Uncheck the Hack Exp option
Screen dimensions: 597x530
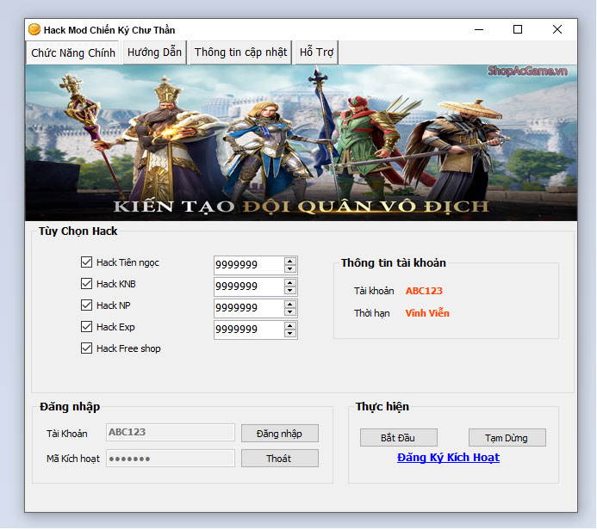click(86, 327)
